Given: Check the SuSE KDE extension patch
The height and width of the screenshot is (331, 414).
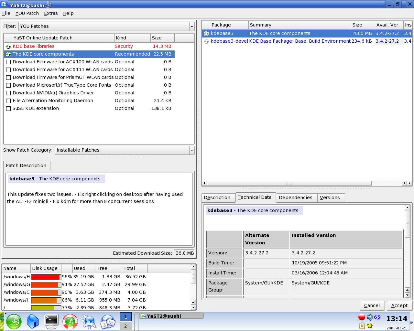Looking at the screenshot, I should [8, 109].
